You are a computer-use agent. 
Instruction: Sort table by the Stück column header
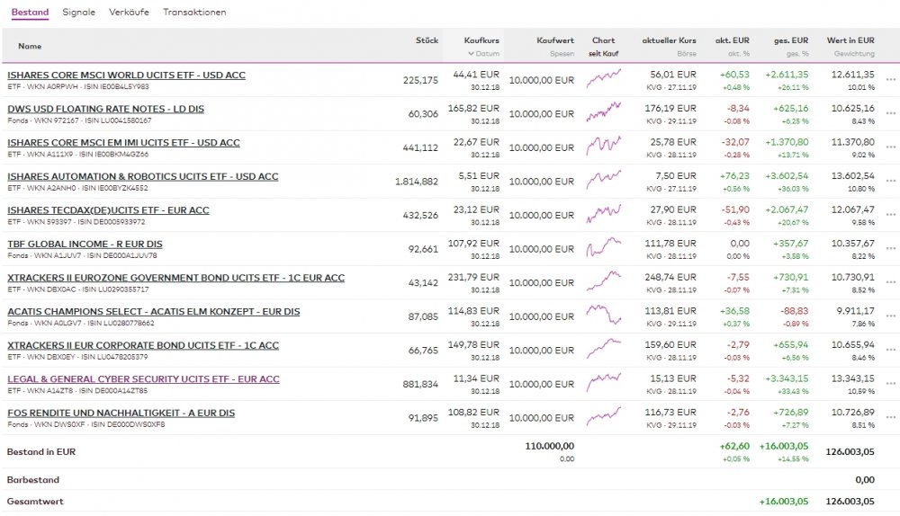coord(427,40)
